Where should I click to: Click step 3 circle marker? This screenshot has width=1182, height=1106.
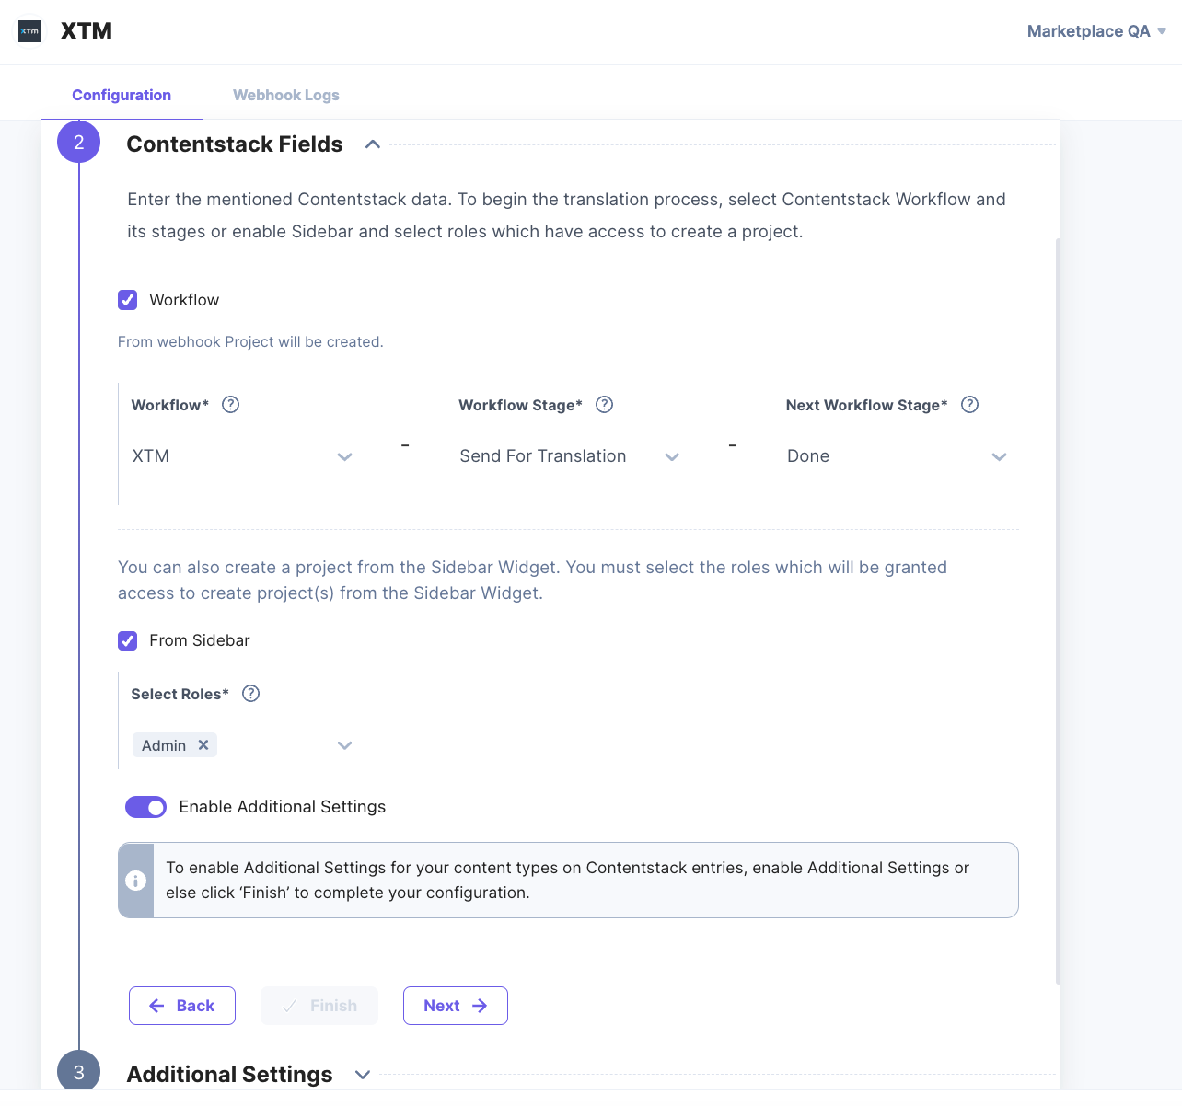click(79, 1072)
